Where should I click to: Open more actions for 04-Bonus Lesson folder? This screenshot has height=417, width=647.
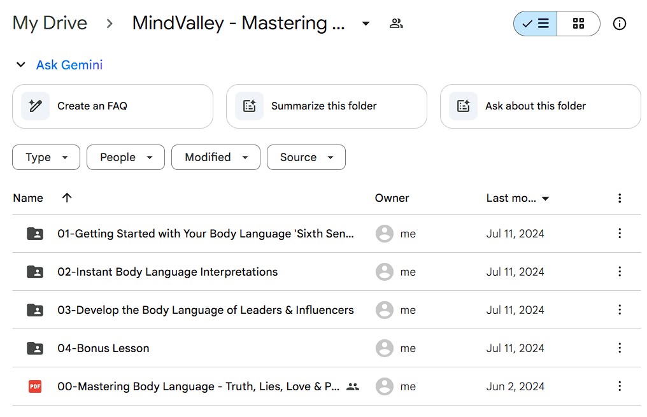click(x=620, y=348)
